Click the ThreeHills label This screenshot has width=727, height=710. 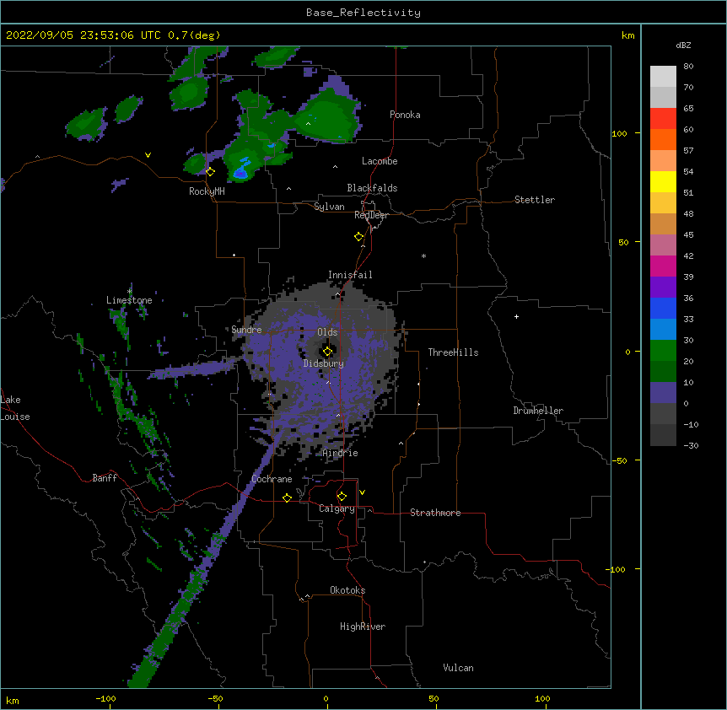click(x=453, y=352)
